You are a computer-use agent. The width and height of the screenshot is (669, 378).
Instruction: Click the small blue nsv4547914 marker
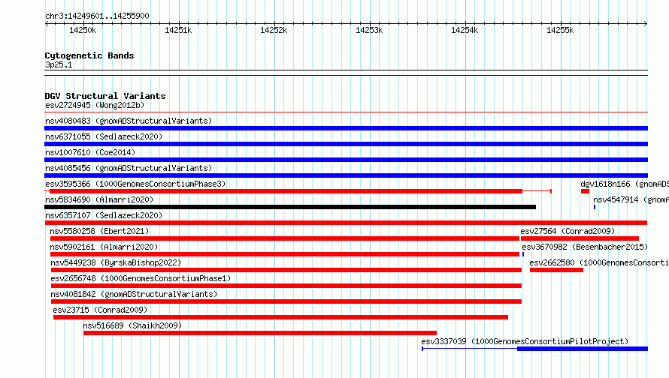coord(595,207)
